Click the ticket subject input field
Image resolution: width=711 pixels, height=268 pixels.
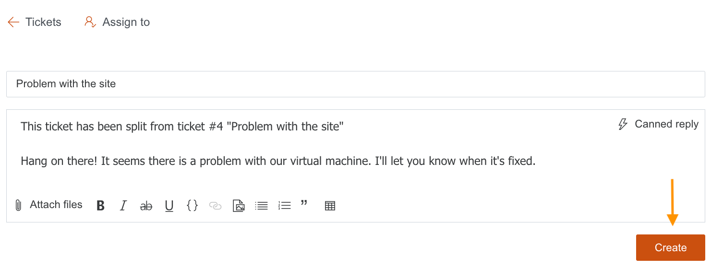tap(355, 84)
